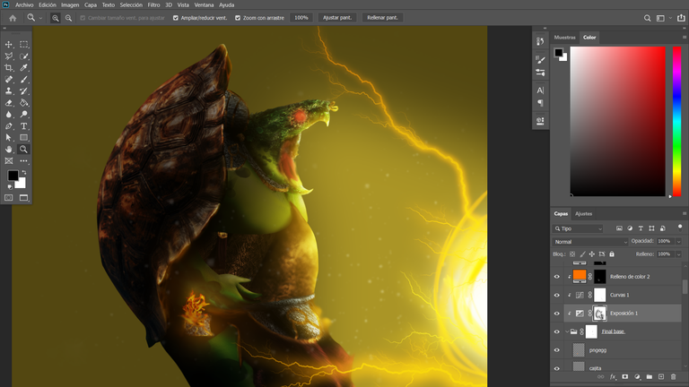This screenshot has height=387, width=689.
Task: Select the Dodge tool
Action: point(23,114)
